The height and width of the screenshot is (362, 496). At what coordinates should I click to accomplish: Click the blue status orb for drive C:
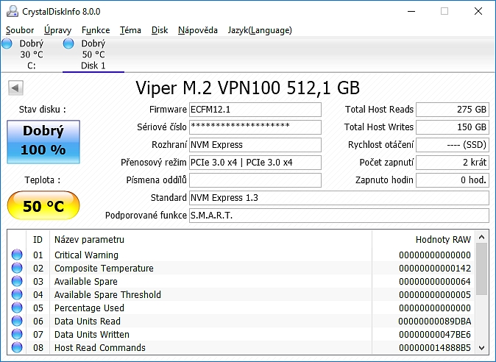(x=7, y=43)
